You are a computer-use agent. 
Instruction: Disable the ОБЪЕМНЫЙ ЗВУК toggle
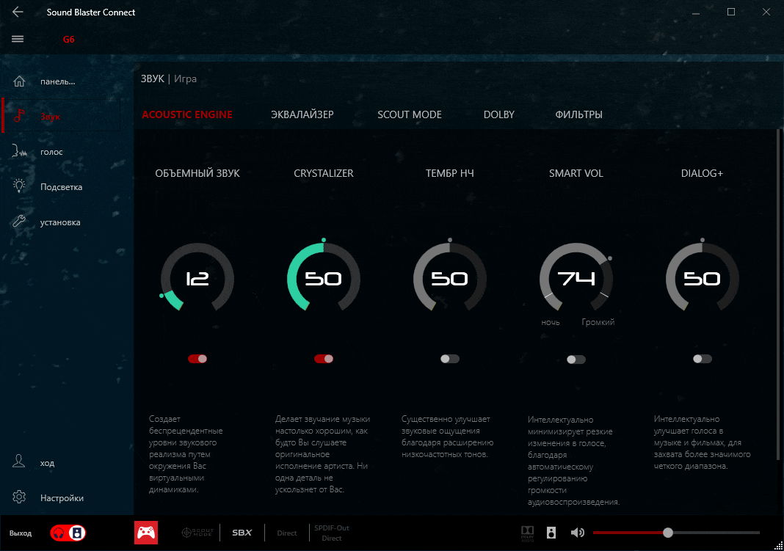tap(197, 359)
